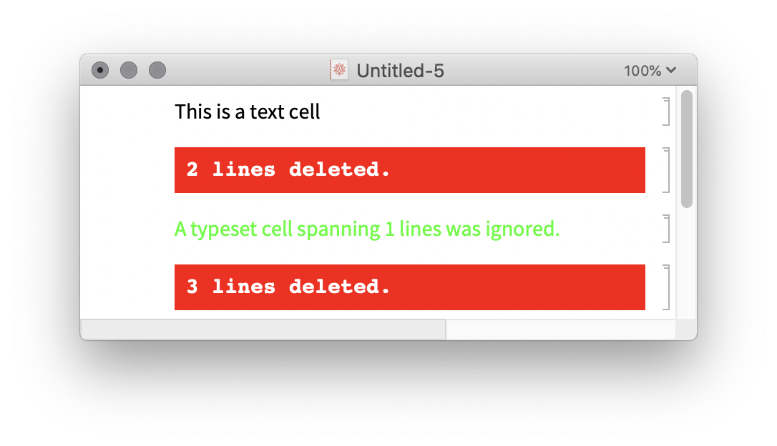Place cursor in "This is a text cell"
Screen dimensions: 777x446
(247, 111)
